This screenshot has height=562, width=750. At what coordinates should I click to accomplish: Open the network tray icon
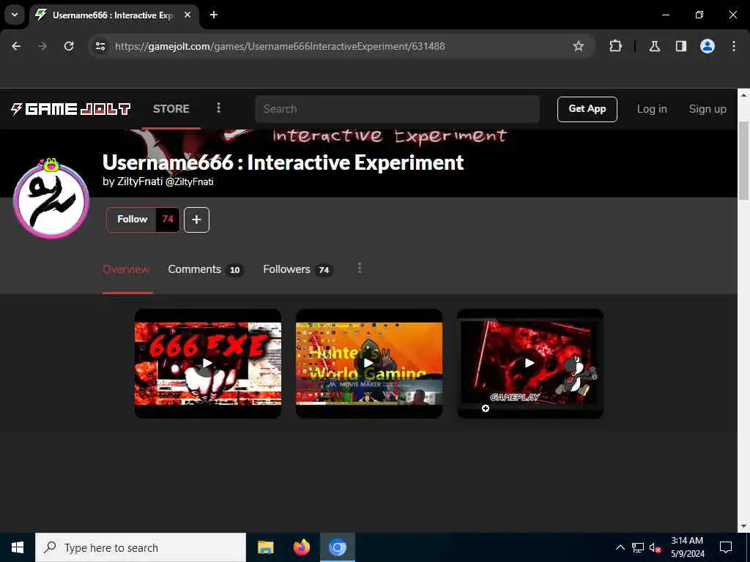(x=638, y=547)
